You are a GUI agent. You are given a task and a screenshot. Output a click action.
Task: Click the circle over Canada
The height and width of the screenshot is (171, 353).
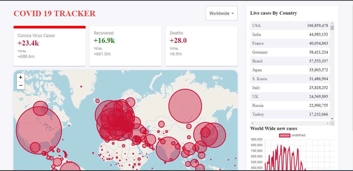point(40,108)
